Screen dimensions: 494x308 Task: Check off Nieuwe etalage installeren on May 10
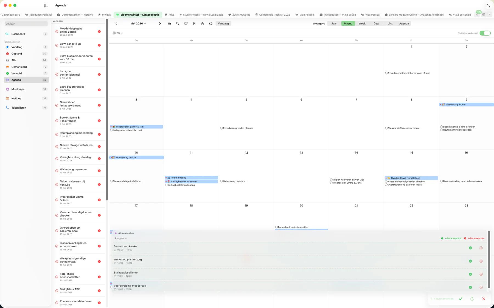coord(111,181)
